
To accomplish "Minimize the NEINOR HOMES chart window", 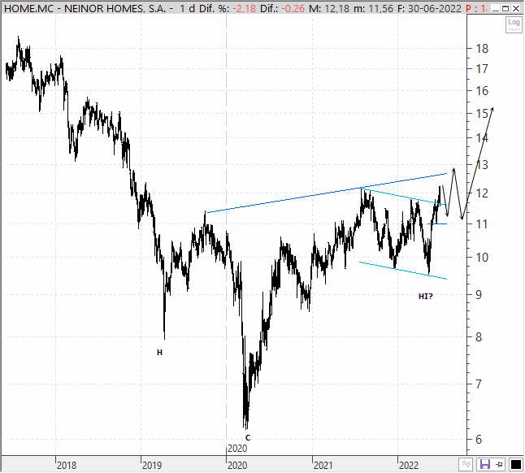I will click(497, 8).
